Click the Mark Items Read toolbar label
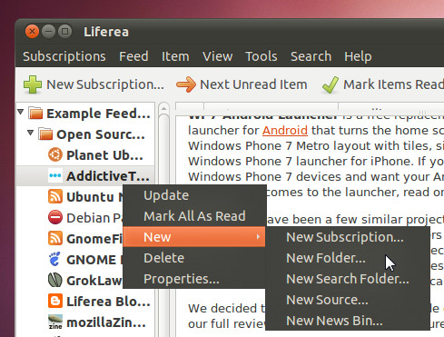Image resolution: width=444 pixels, height=337 pixels. pyautogui.click(x=393, y=84)
